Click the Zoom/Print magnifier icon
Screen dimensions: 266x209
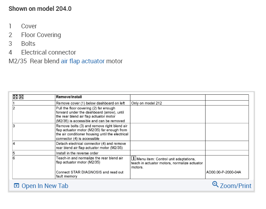[x=215, y=184]
